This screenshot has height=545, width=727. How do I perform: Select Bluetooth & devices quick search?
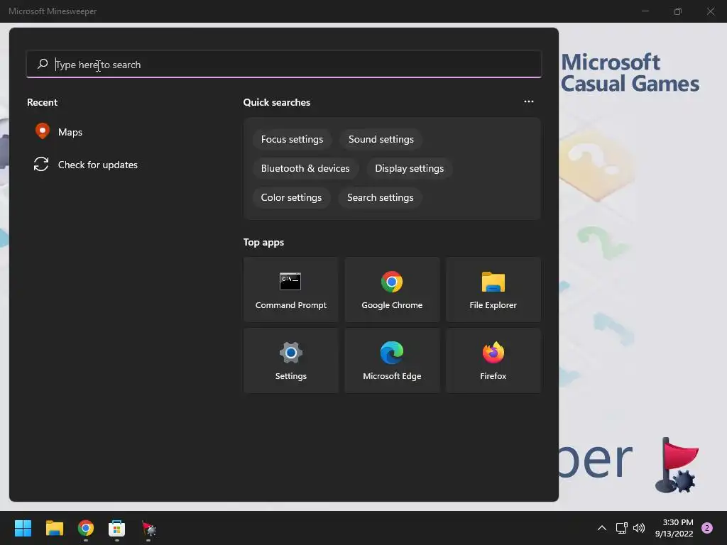coord(305,169)
